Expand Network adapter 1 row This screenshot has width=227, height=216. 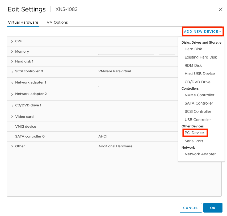pos(12,83)
